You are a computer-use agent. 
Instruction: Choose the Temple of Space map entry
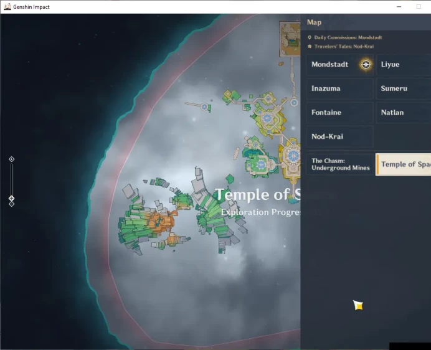(x=403, y=164)
